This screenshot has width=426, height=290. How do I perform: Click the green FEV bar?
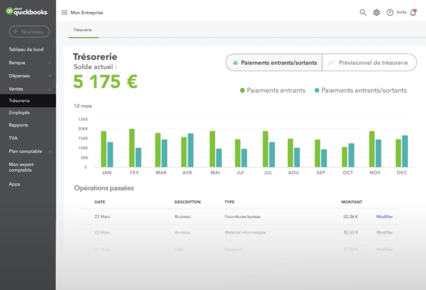132,148
